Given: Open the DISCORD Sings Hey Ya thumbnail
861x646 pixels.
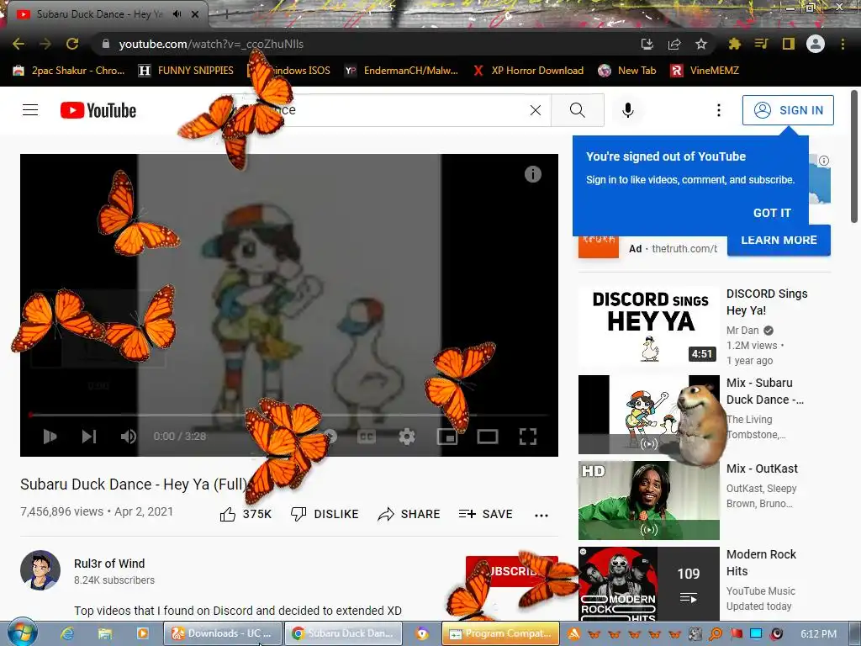Looking at the screenshot, I should coord(648,326).
